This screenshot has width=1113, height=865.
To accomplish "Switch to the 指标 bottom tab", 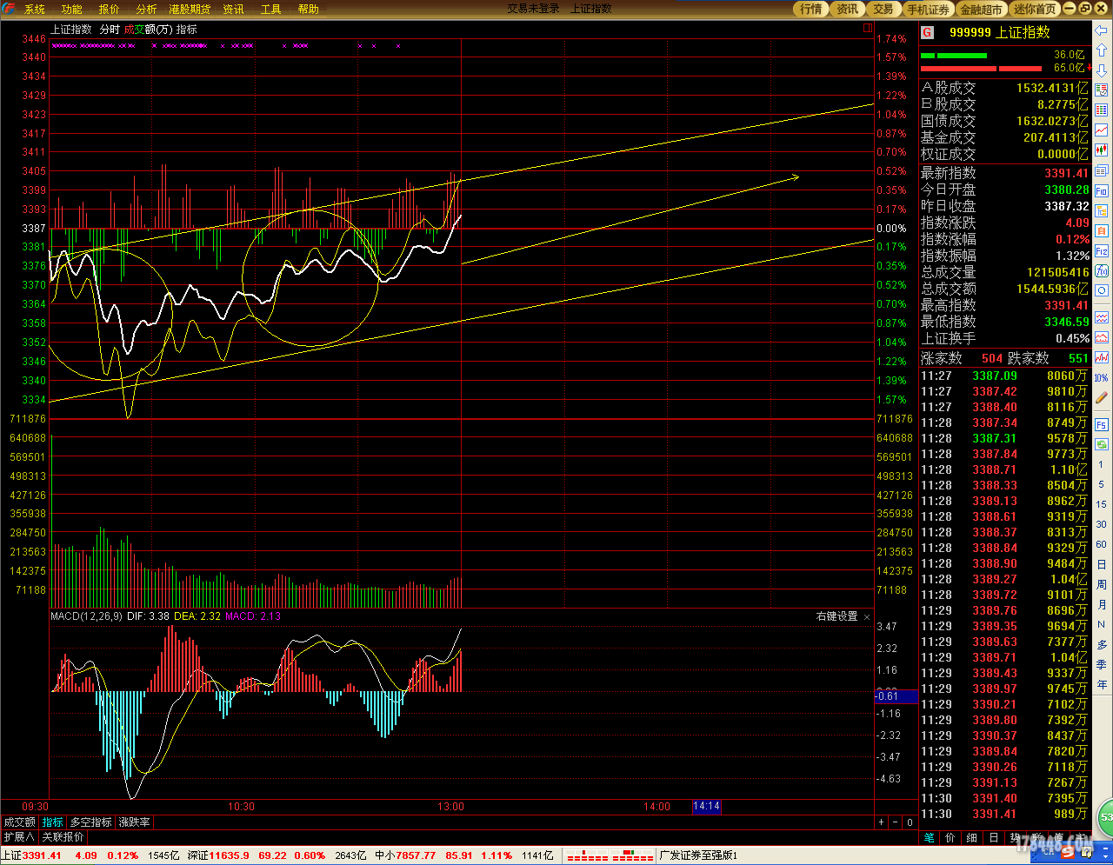I will click(53, 822).
